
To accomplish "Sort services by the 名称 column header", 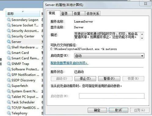I will pos(23,13).
